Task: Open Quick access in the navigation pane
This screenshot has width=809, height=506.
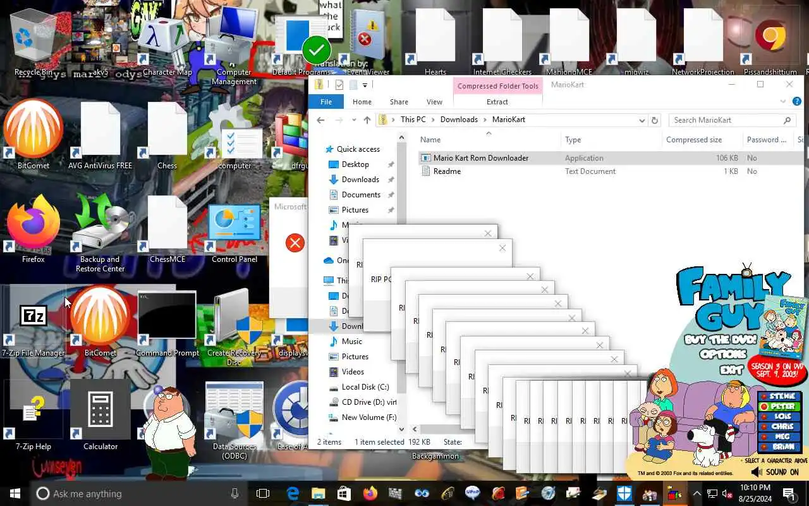Action: [x=358, y=149]
